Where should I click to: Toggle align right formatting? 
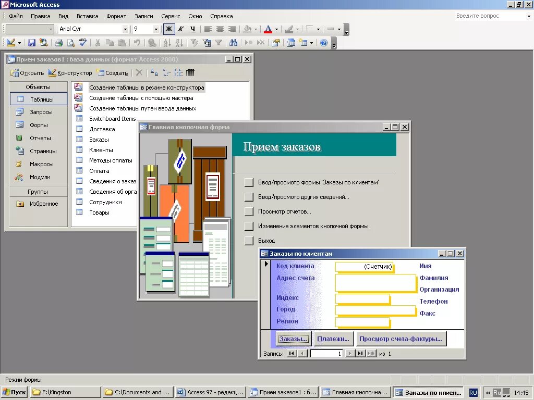[x=232, y=29]
